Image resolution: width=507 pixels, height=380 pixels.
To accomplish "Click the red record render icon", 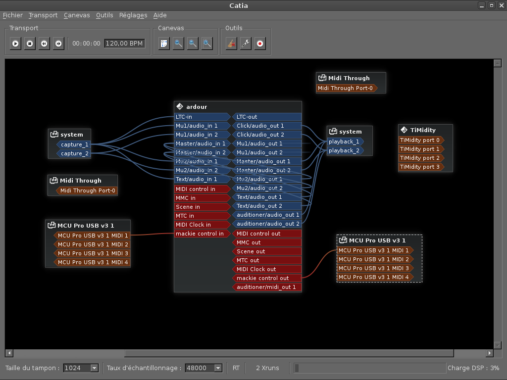I will (x=260, y=44).
